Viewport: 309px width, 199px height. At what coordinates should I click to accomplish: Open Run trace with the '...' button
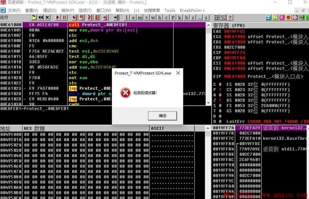coord(199,17)
